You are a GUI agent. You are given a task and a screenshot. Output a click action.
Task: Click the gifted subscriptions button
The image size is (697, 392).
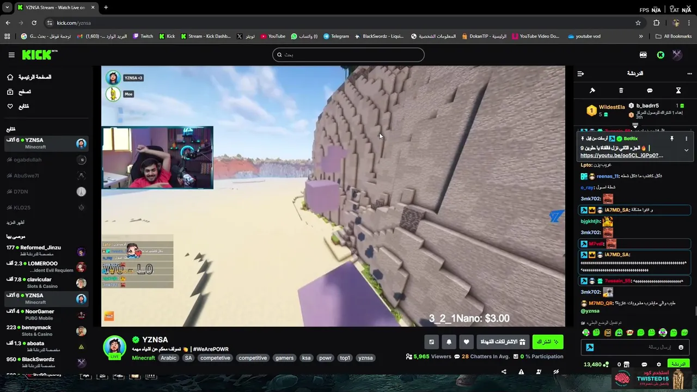(503, 342)
